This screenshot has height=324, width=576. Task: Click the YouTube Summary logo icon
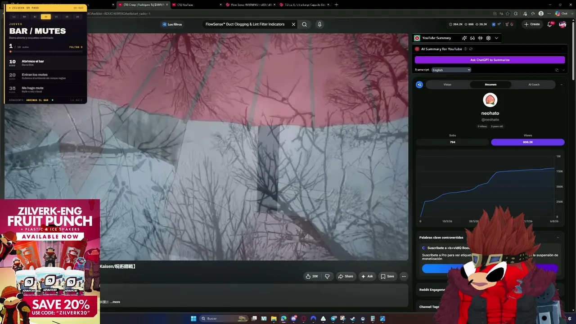[x=417, y=38]
